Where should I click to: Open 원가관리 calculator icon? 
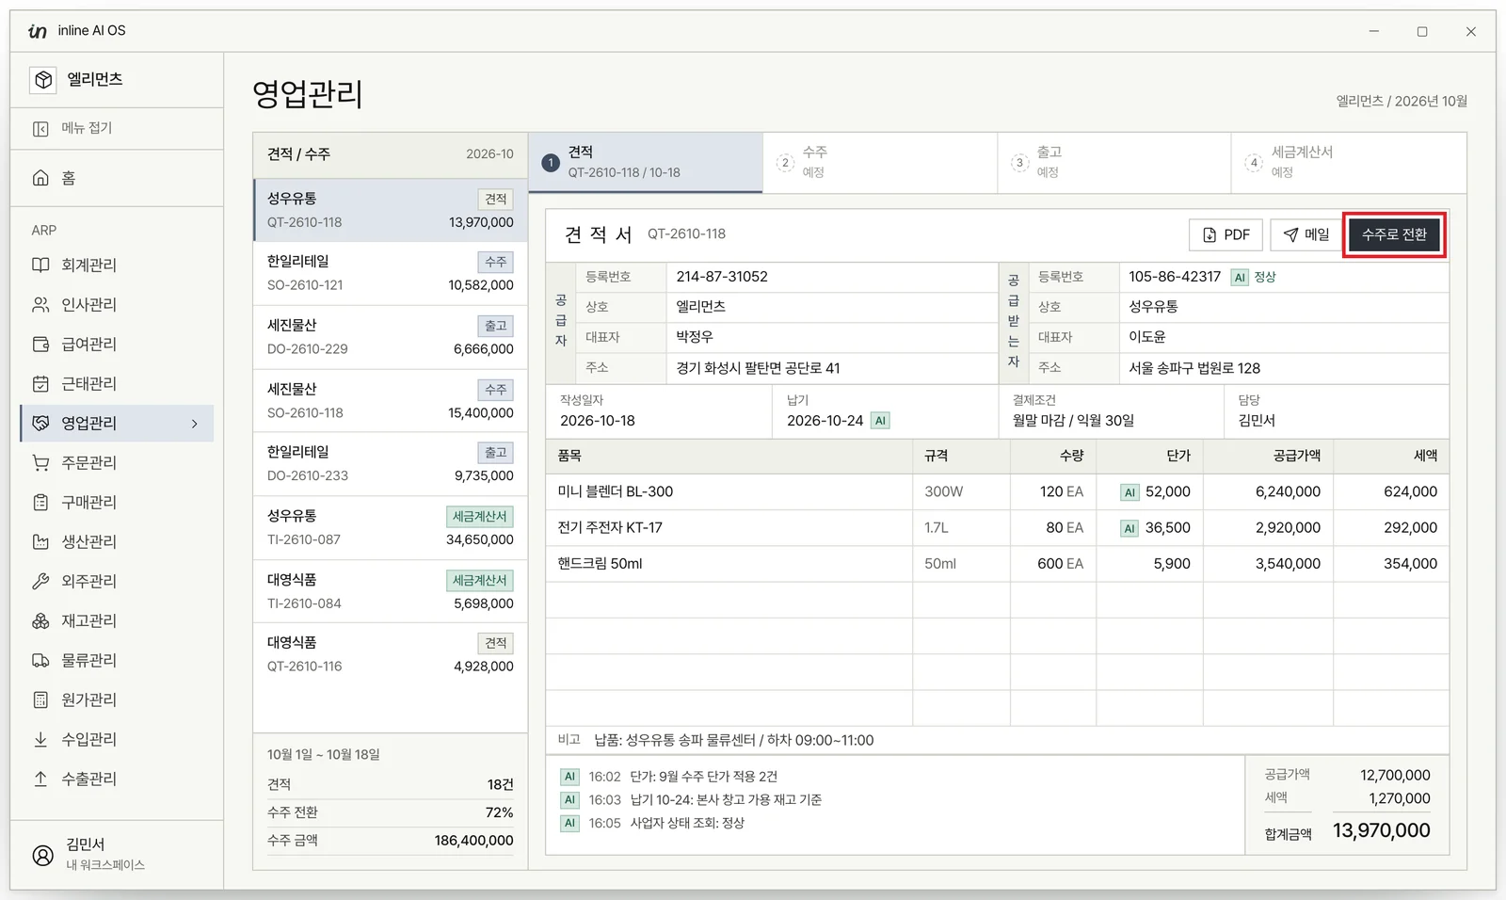[x=40, y=700]
